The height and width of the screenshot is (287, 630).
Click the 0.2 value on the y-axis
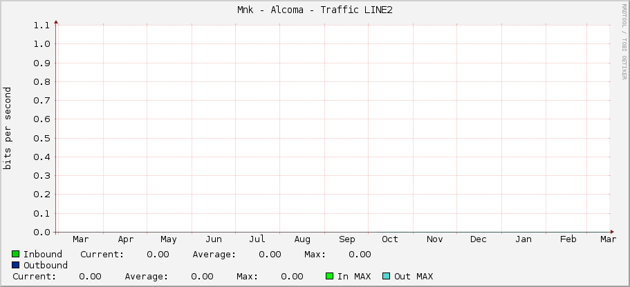(x=41, y=195)
